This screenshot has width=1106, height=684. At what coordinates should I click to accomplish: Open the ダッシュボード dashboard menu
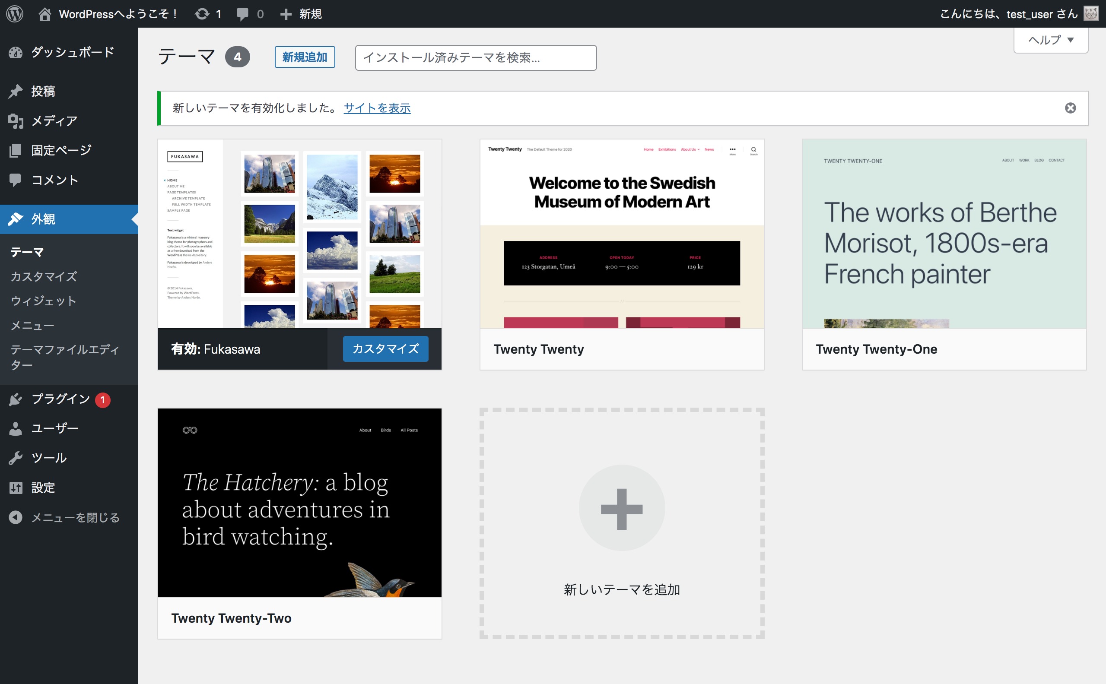[72, 53]
